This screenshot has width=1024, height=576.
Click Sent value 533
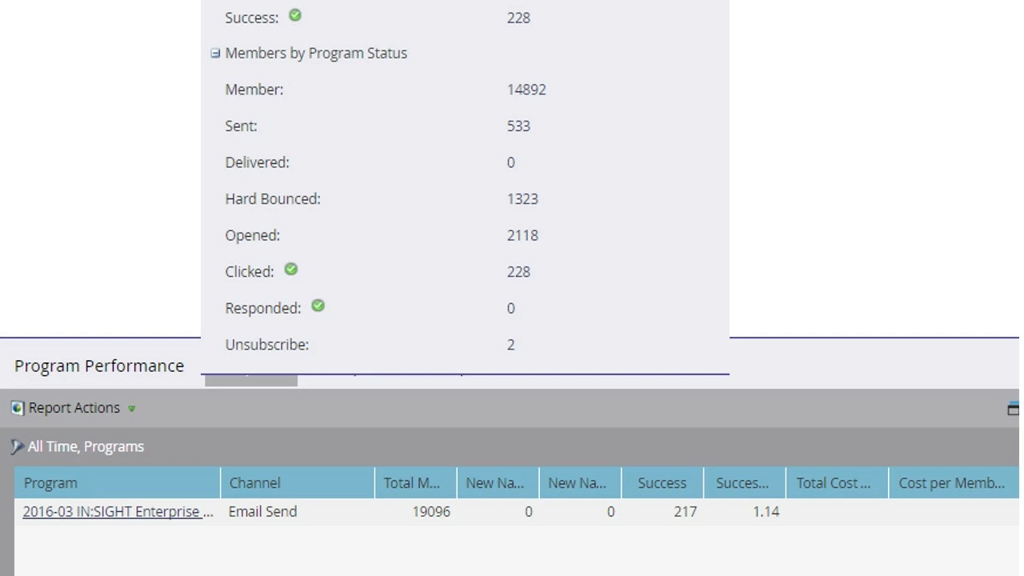(518, 126)
